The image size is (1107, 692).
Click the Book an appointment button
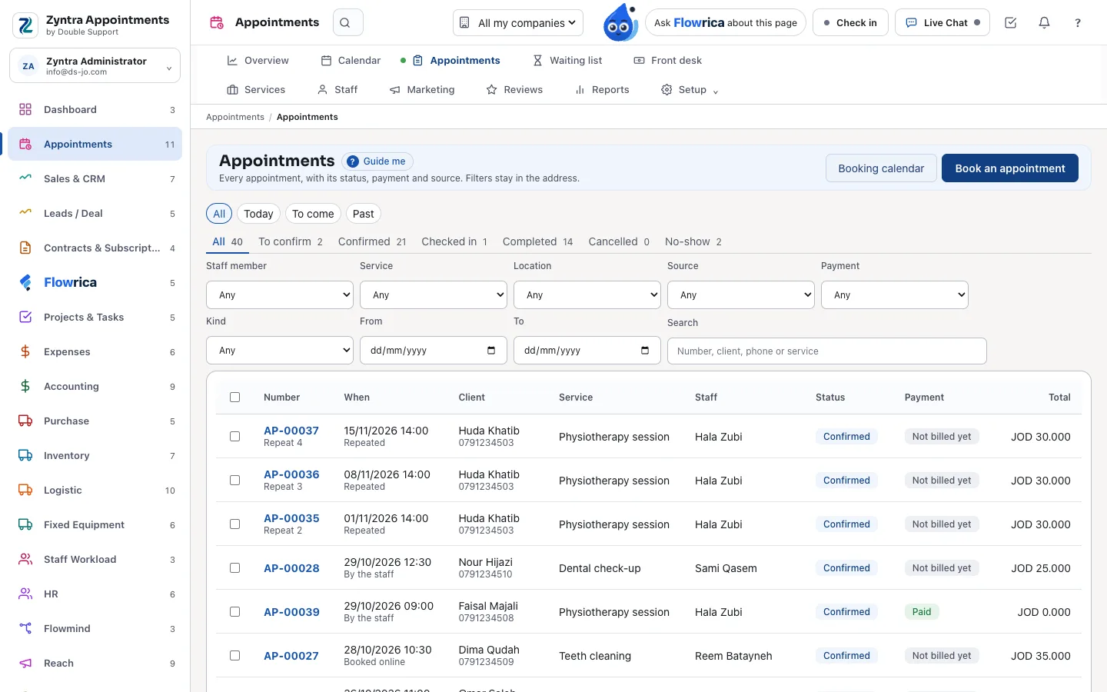(1010, 168)
